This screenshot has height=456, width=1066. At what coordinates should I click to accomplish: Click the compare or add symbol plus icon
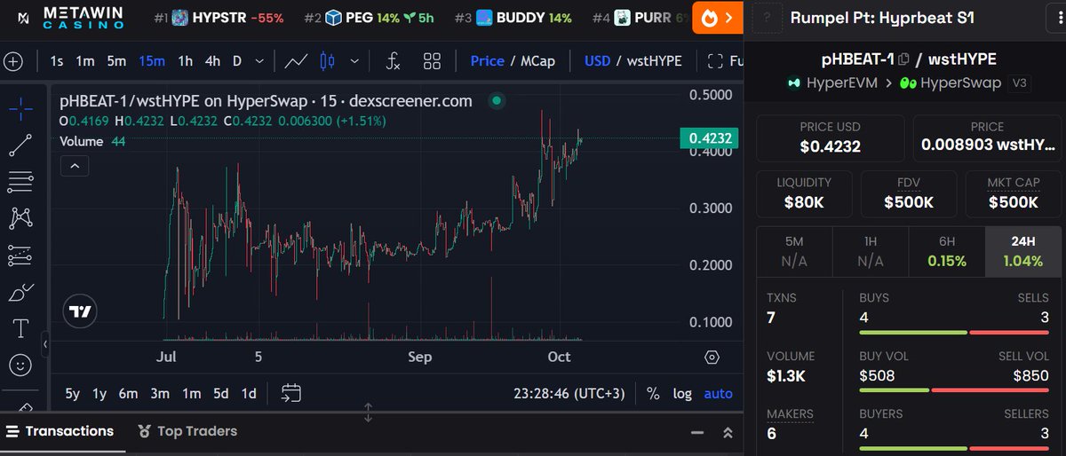[12, 61]
